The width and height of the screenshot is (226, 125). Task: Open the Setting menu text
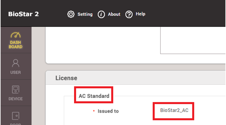85,14
